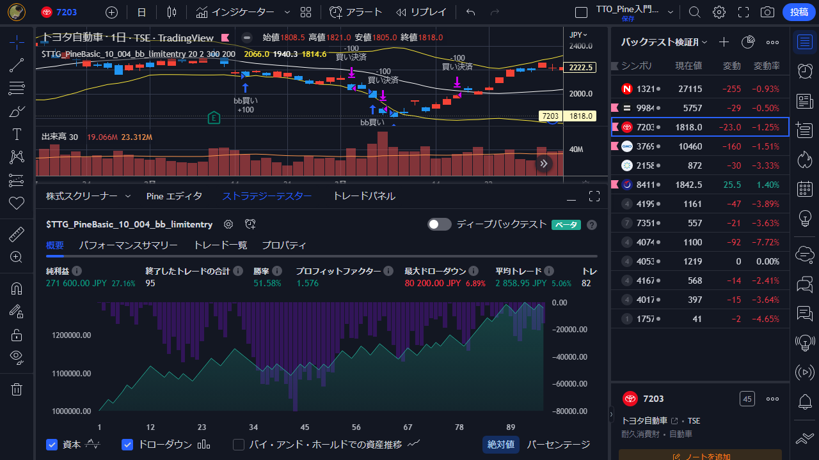Image resolution: width=819 pixels, height=460 pixels.
Task: Open the economic calendar icon
Action: coord(805,189)
